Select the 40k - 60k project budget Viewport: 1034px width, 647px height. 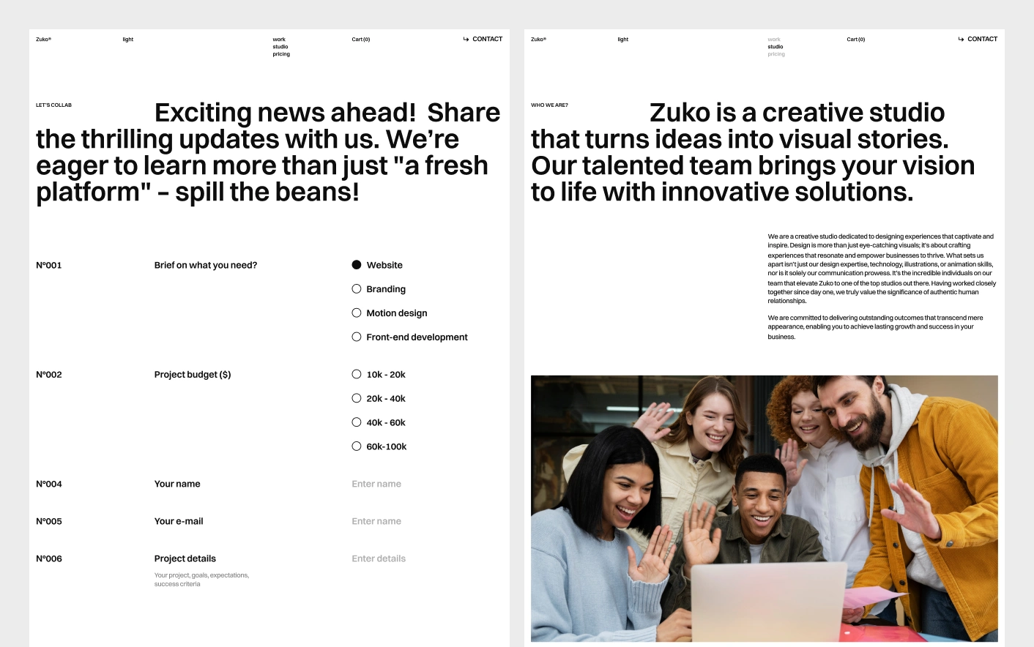[357, 423]
